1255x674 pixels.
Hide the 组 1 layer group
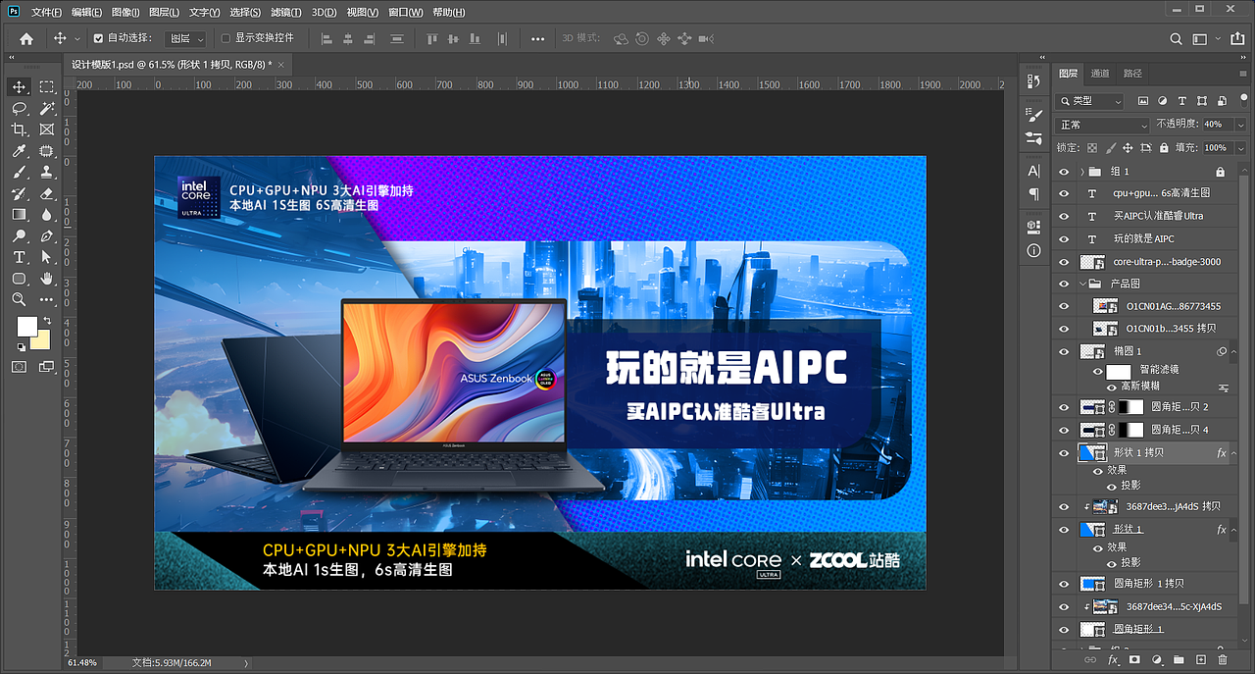tap(1065, 171)
